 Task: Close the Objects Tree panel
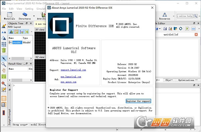click(x=31, y=23)
